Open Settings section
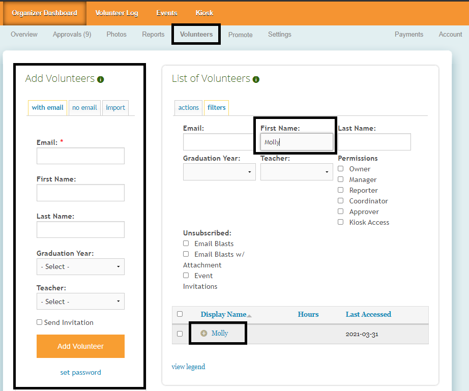The height and width of the screenshot is (391, 469). pyautogui.click(x=280, y=35)
